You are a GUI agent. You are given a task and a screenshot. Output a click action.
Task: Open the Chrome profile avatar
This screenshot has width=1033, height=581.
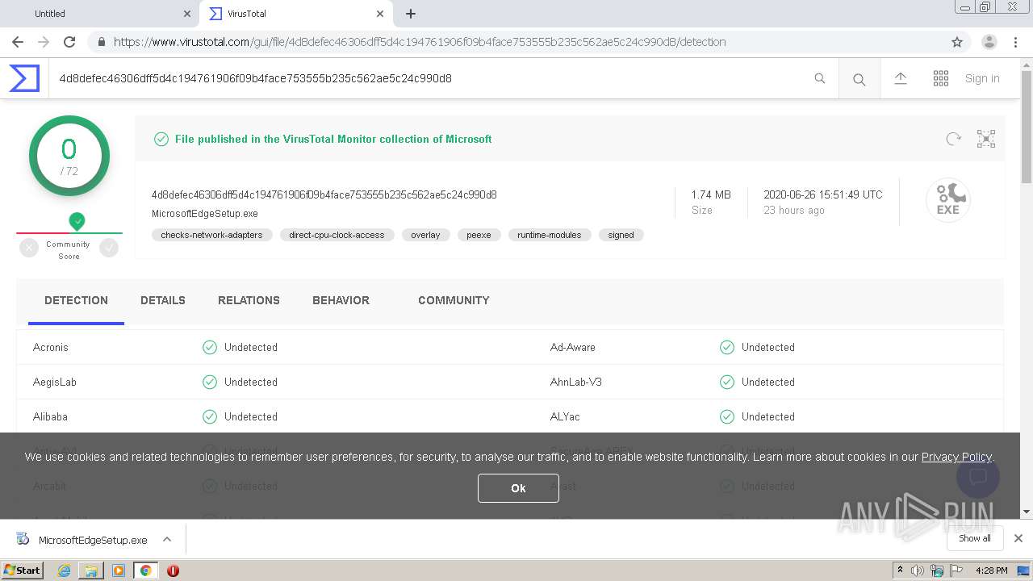[x=989, y=42]
